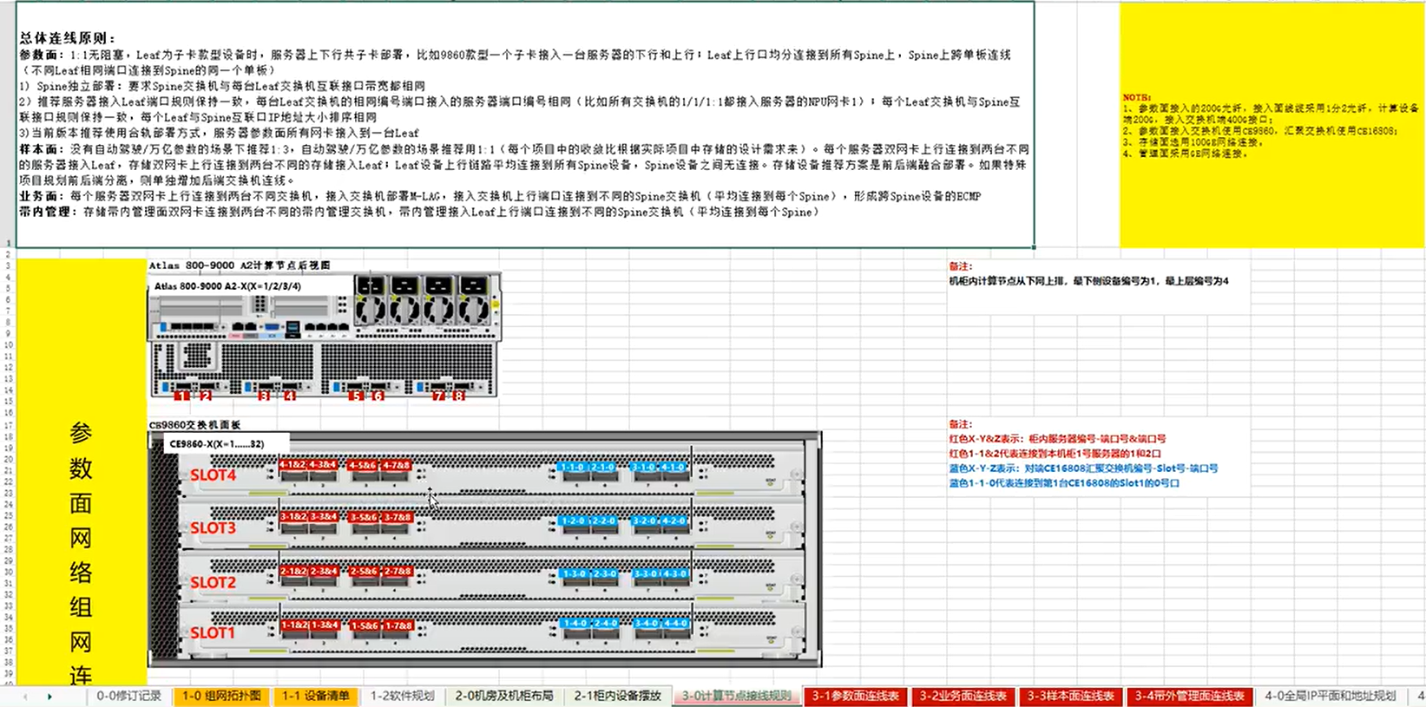Viewport: 1426px width, 707px height.
Task: Click the SLOT4 label on the switch panel
Action: 213,475
